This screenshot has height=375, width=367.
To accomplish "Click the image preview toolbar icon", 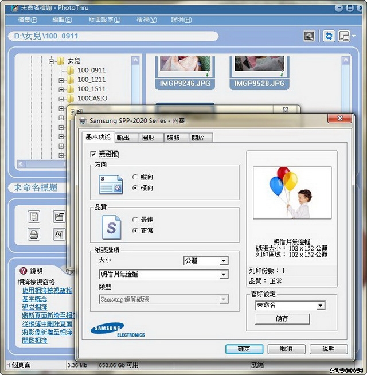I will pos(309,36).
